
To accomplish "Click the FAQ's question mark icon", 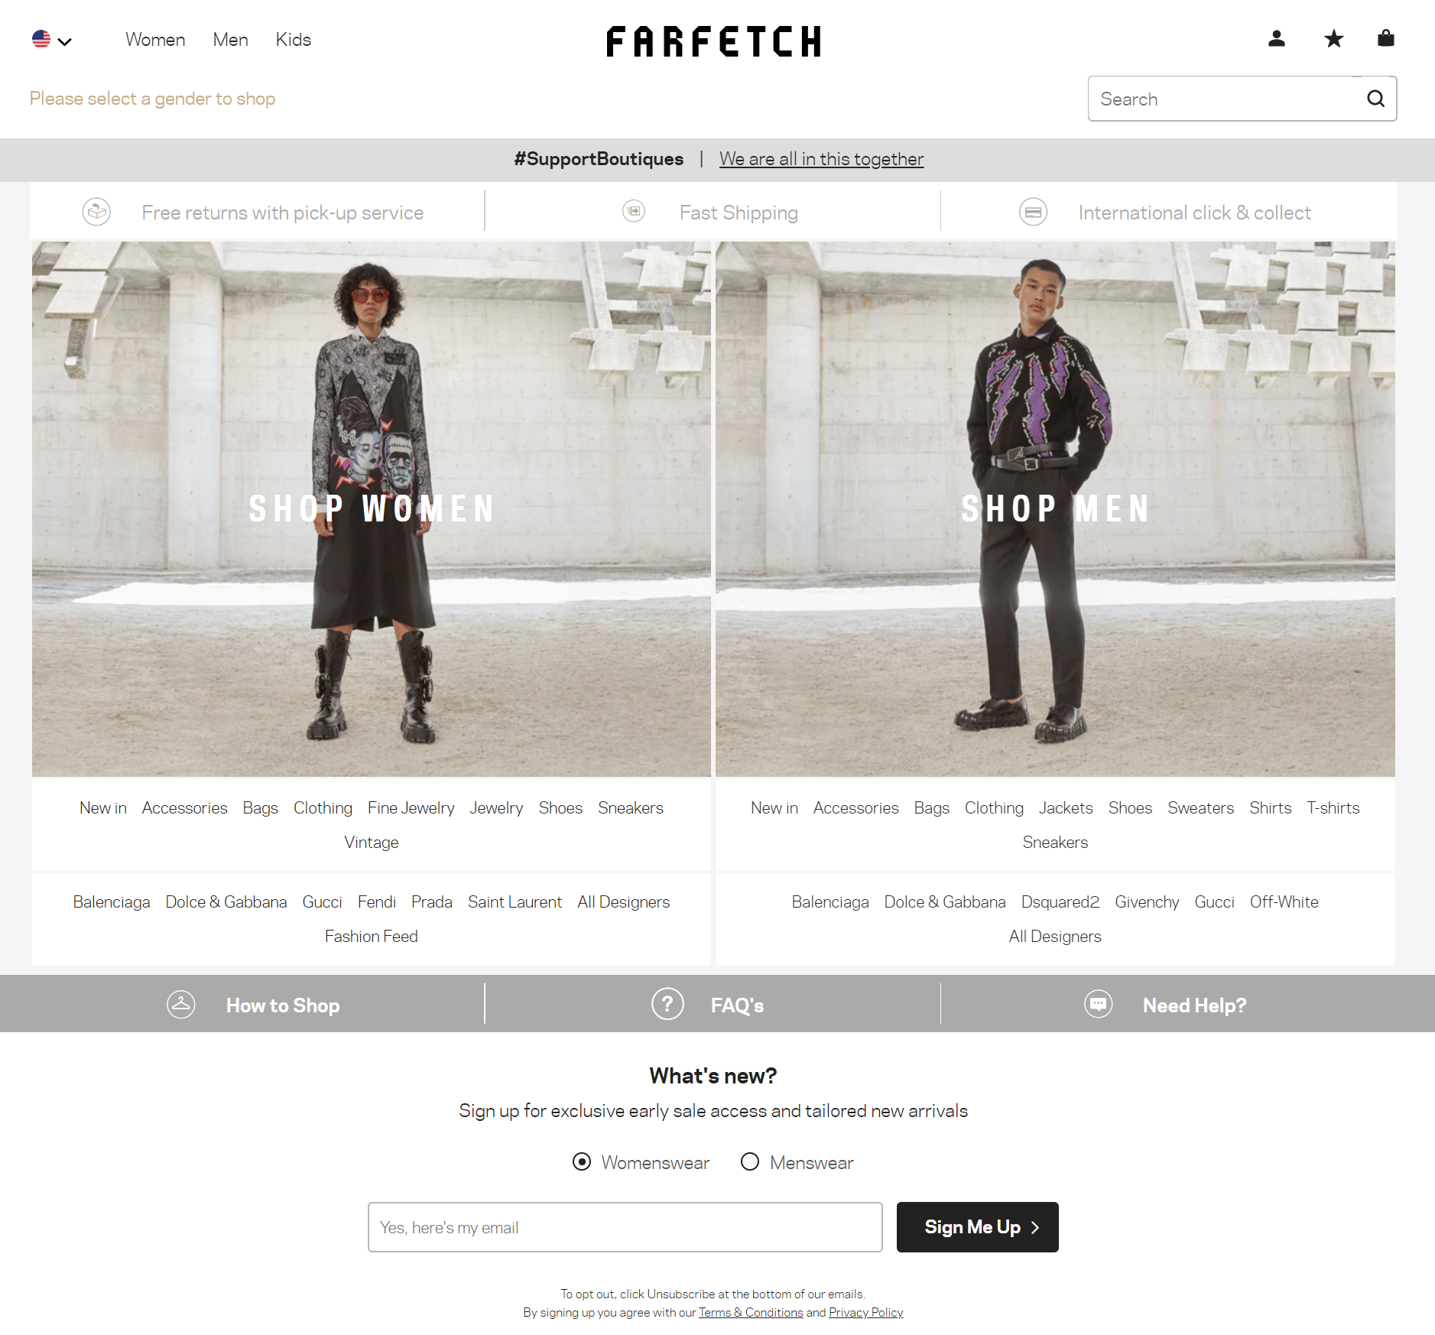I will [x=667, y=1004].
